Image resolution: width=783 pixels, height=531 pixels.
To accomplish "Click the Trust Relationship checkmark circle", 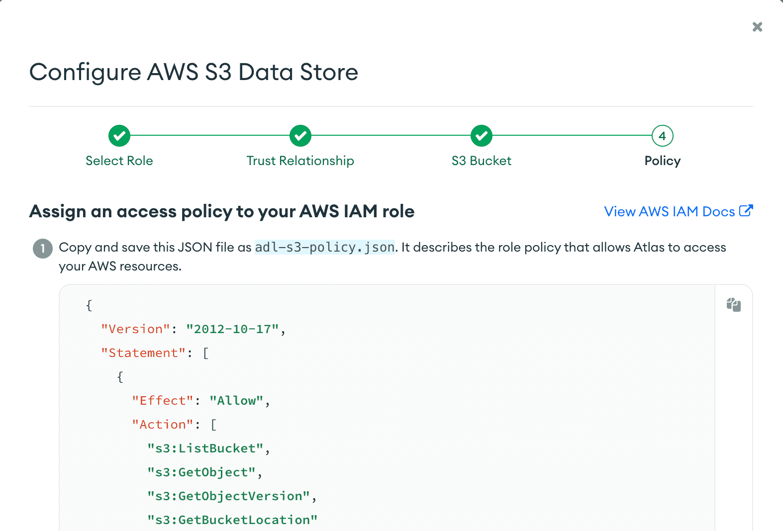I will [300, 136].
